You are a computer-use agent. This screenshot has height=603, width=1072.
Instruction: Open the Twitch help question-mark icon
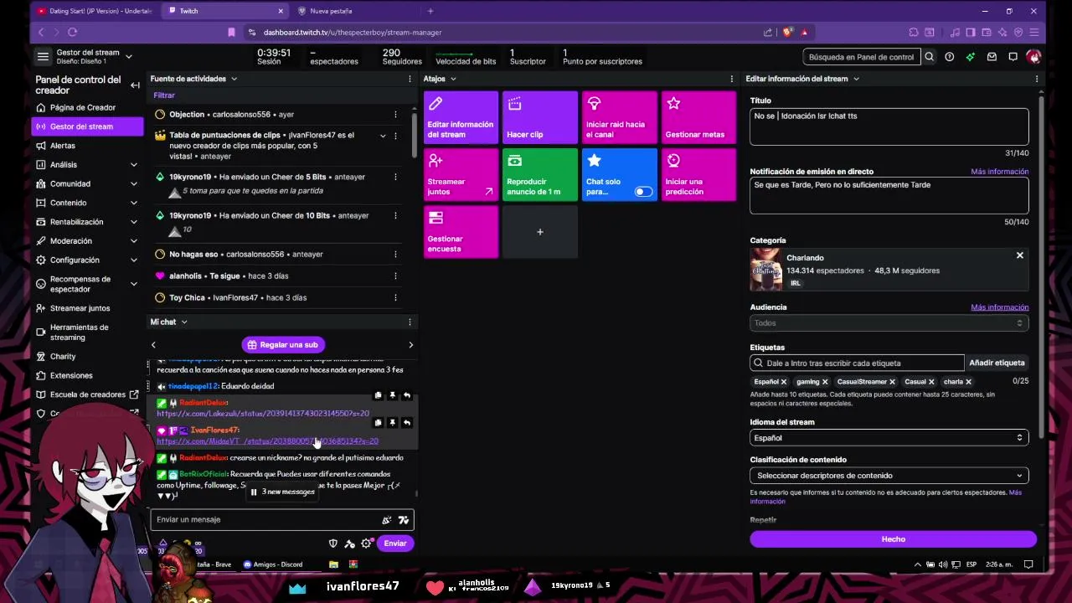[x=949, y=57]
